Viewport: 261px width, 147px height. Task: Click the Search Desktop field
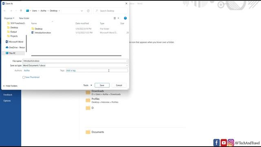[111, 11]
